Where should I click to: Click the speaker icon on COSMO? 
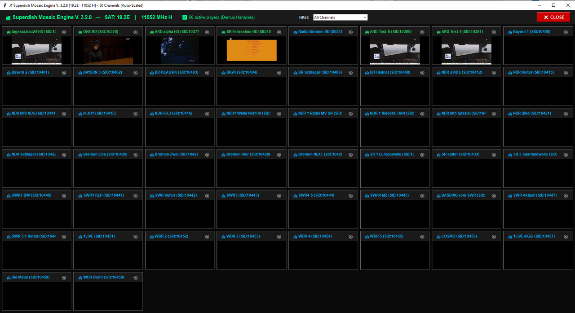[494, 237]
